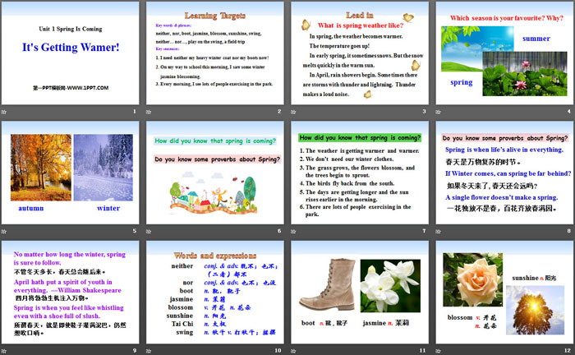Click the animation star icon under slide 9
Screen dimensions: 575x355
(x=4, y=351)
